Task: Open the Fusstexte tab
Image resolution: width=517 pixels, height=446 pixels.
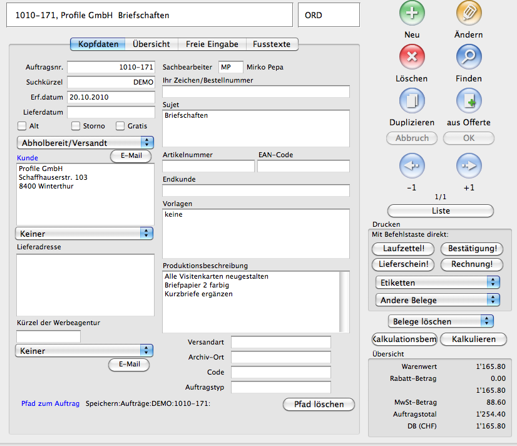Action: click(272, 44)
